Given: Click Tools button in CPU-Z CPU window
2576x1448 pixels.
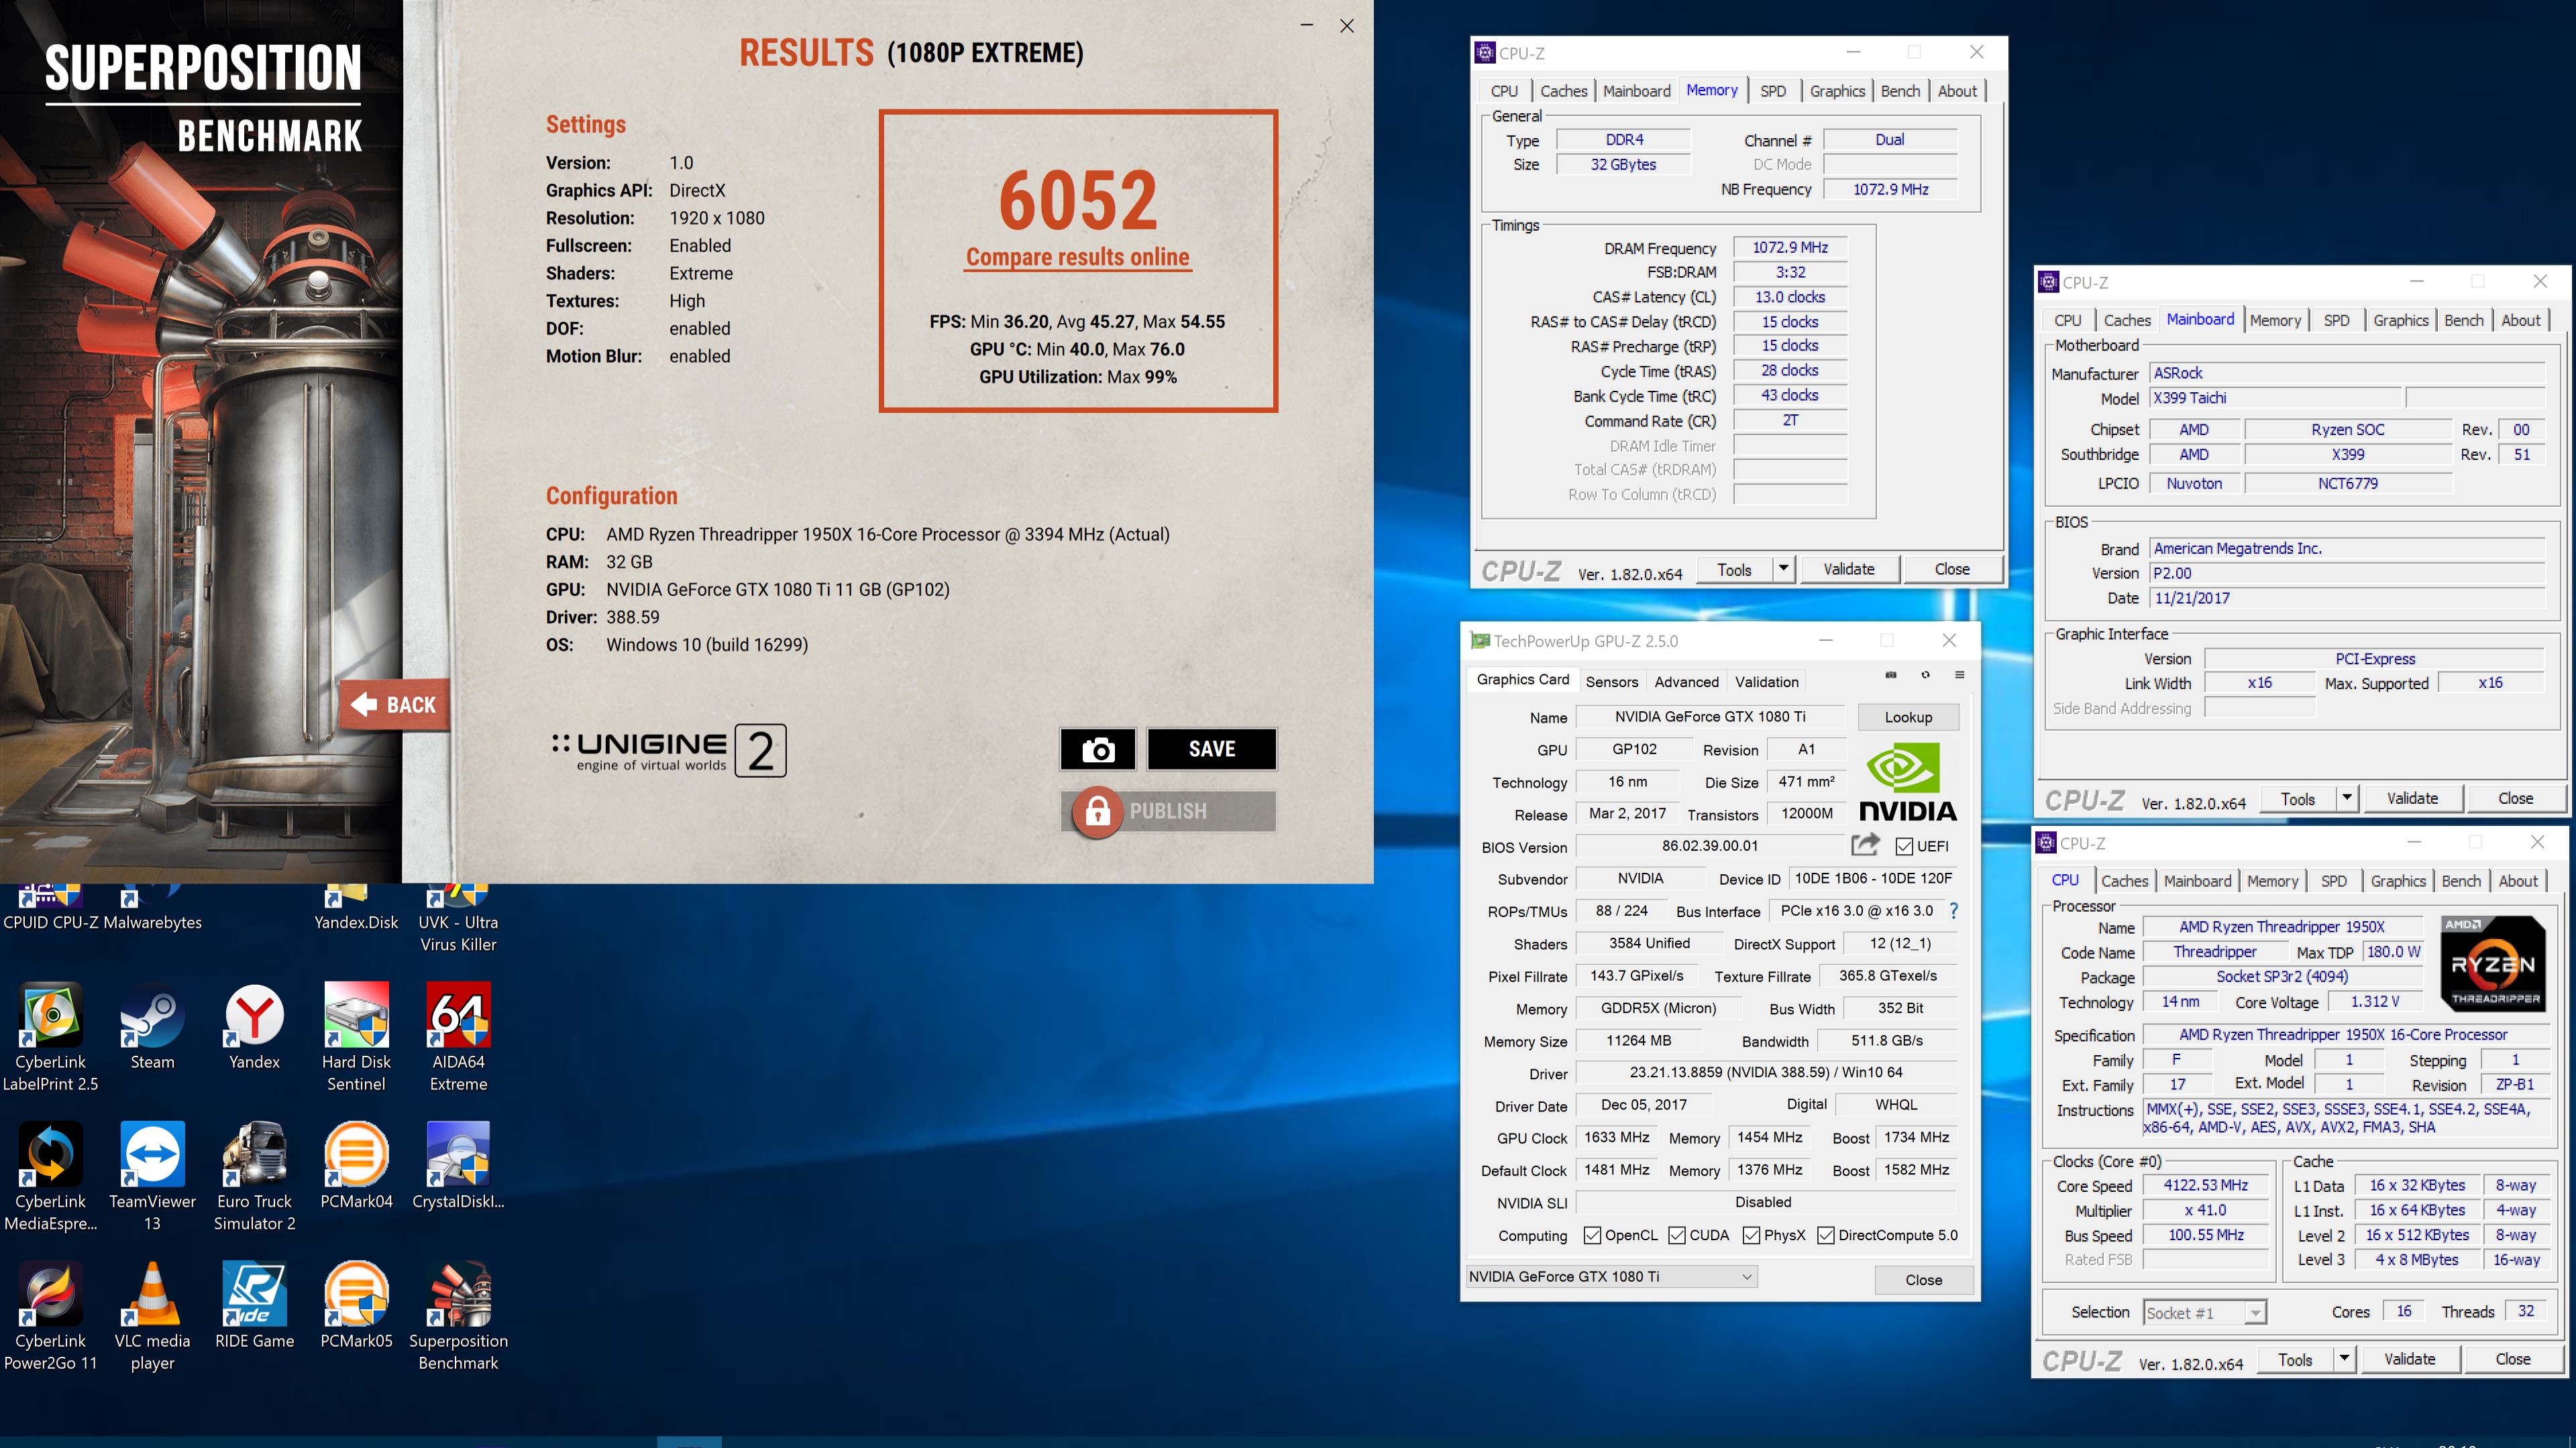Looking at the screenshot, I should [2294, 1359].
